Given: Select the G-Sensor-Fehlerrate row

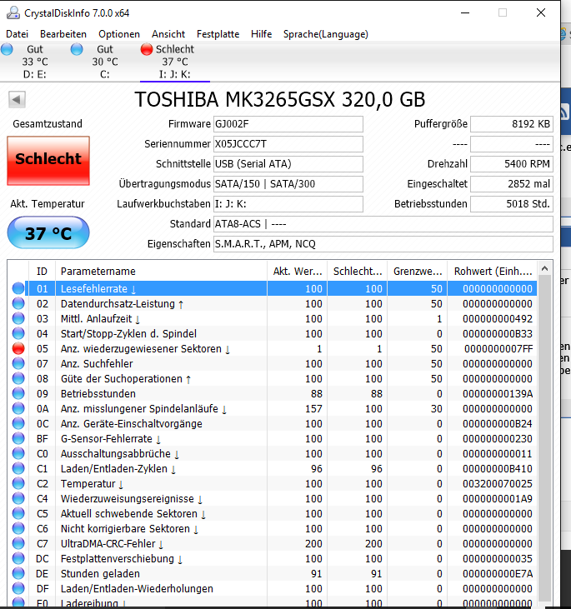Looking at the screenshot, I should point(273,439).
